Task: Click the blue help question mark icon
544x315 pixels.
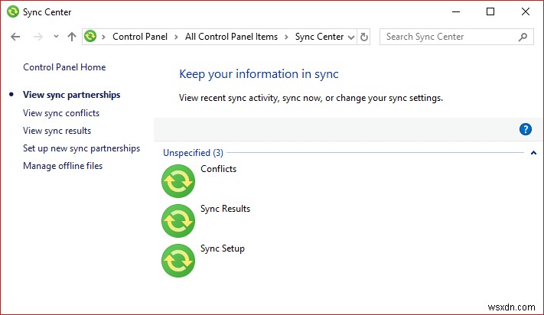Action: tap(525, 129)
